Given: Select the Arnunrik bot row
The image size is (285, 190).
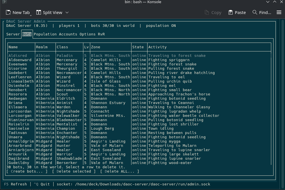Looking at the screenshot, I should (139, 154).
